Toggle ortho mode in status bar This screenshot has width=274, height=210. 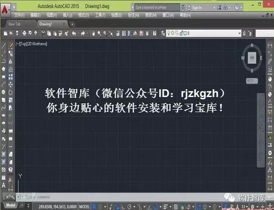(x=123, y=207)
